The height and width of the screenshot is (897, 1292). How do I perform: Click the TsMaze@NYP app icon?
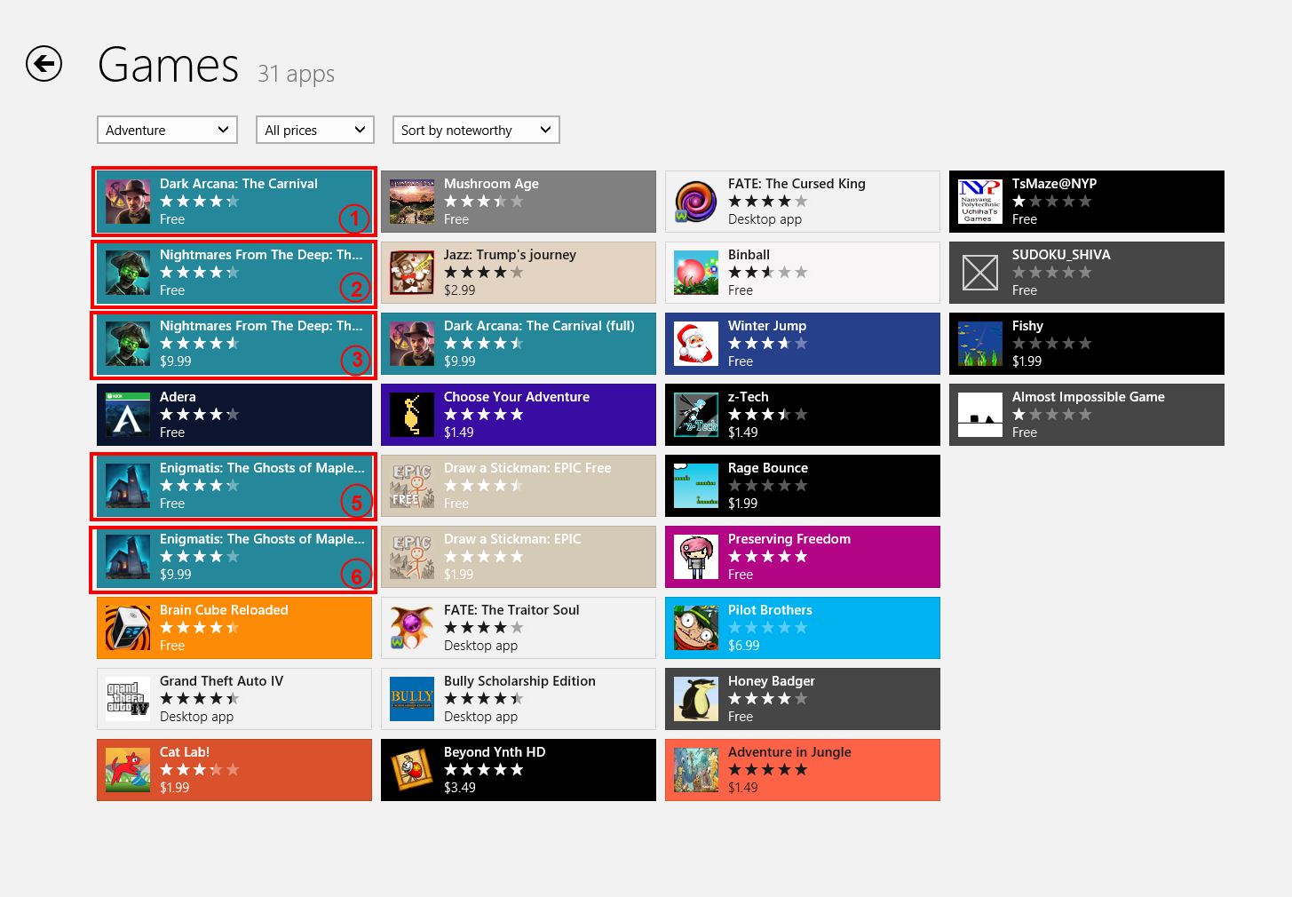979,202
